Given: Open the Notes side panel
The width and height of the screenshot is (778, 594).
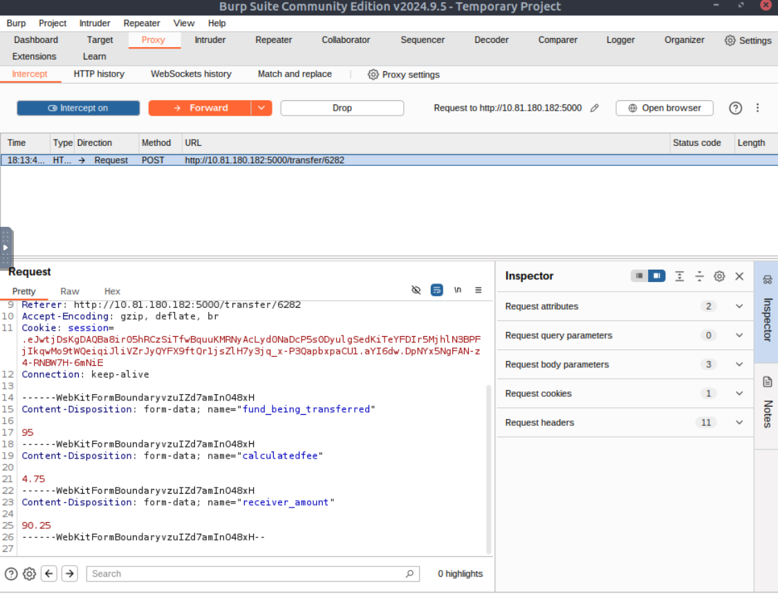Looking at the screenshot, I should (767, 402).
